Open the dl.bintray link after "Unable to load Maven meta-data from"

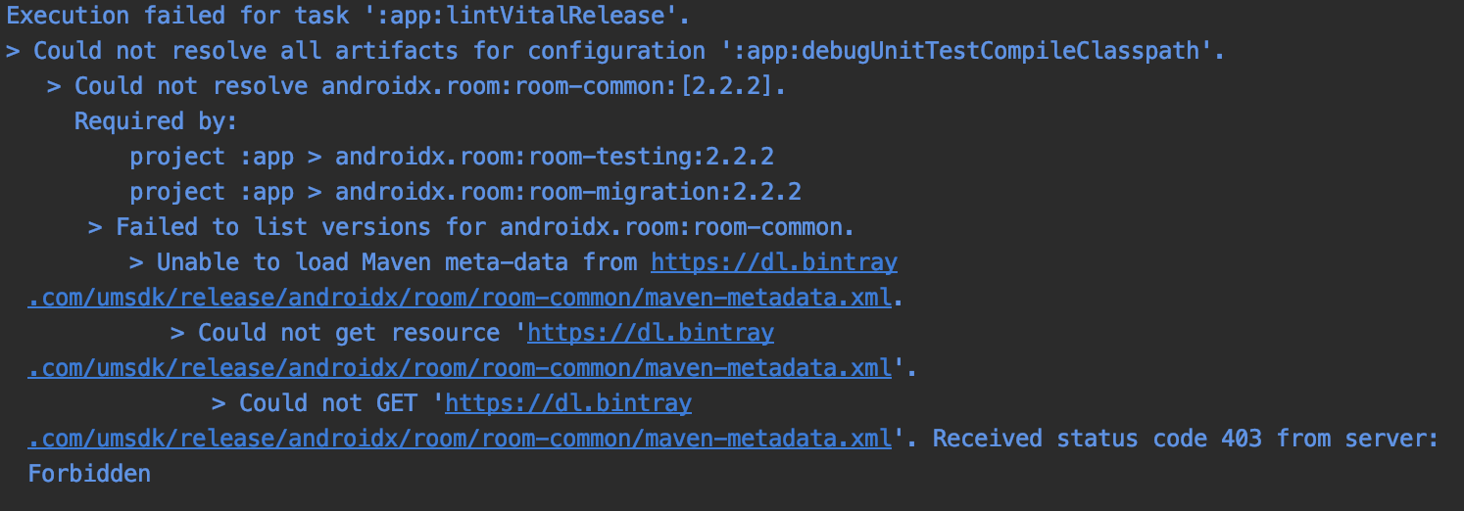pyautogui.click(x=774, y=262)
